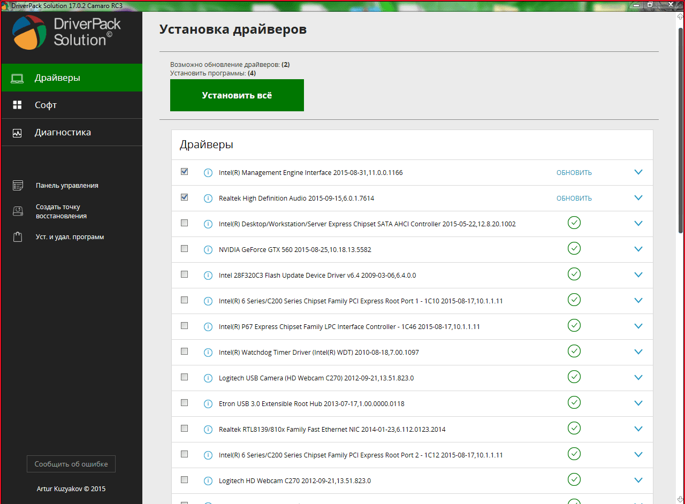Click the bag icon for Уст. и удал. программ
This screenshot has height=504, width=685.
tap(18, 237)
